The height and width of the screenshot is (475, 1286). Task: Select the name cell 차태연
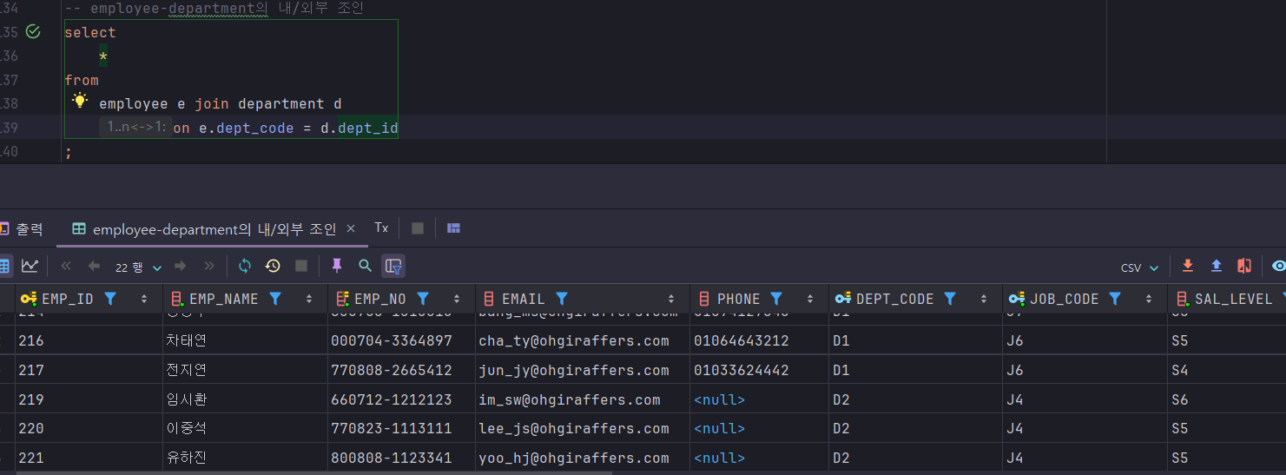[x=246, y=340]
